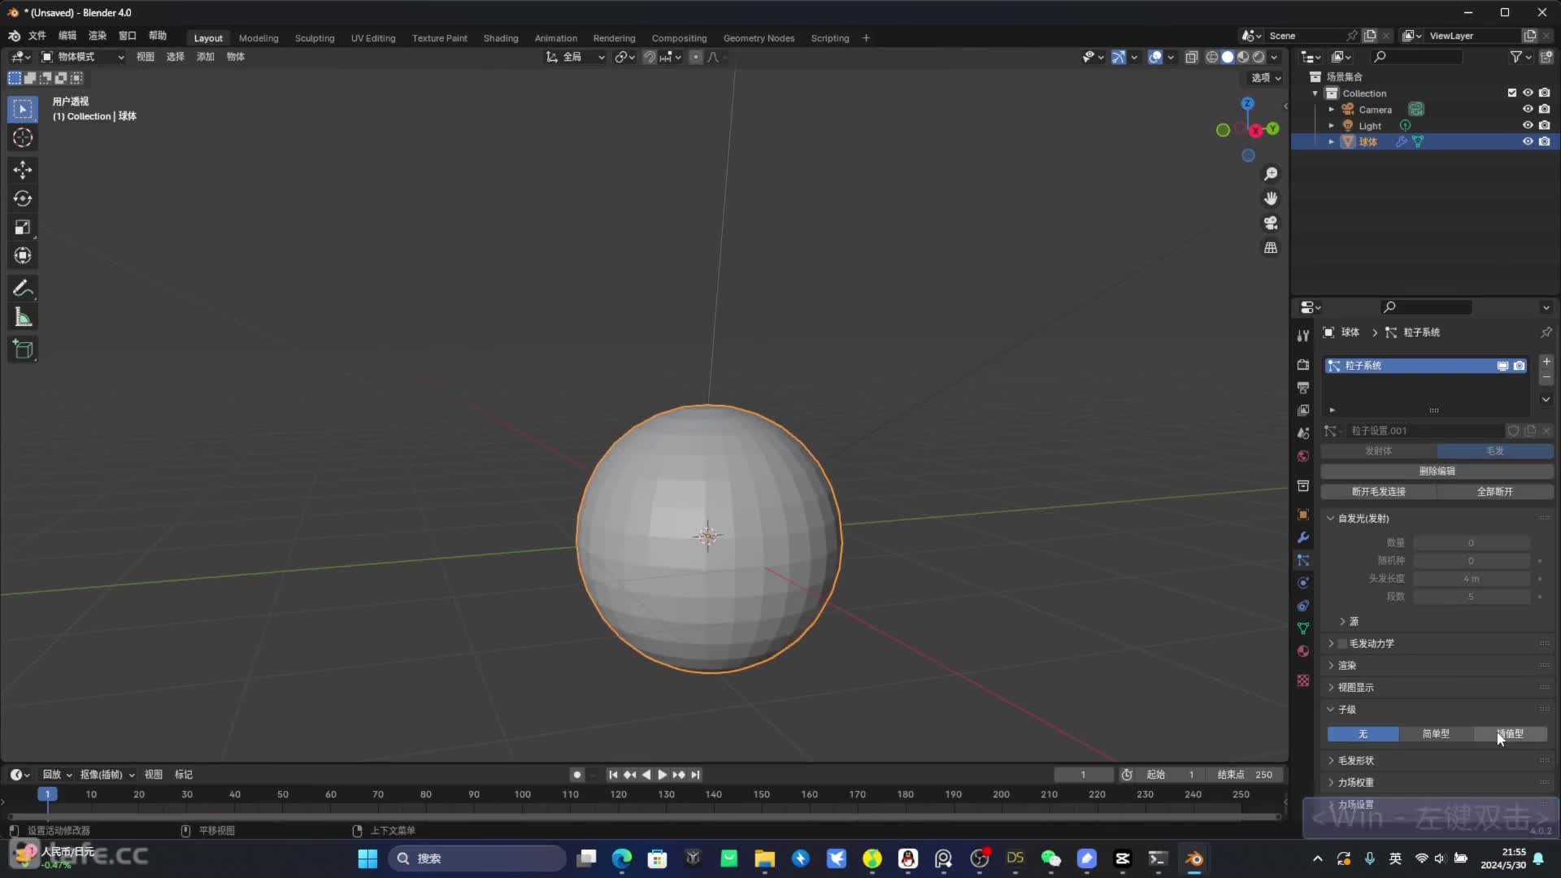The width and height of the screenshot is (1561, 878).
Task: Select the Move tool
Action: (x=23, y=170)
